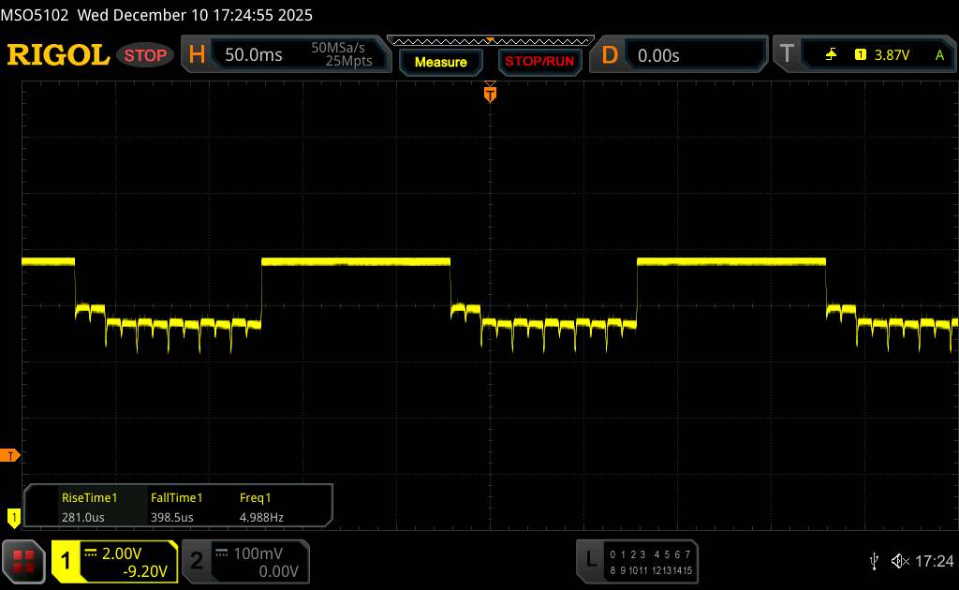The height and width of the screenshot is (590, 959).
Task: Toggle the logic analyzer L digital channels
Action: 637,561
